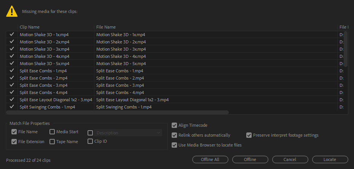Screen dimensions: 354x169
Task: Toggle checkmark for Split Ease Combs - 1.mp4
Action: point(12,71)
